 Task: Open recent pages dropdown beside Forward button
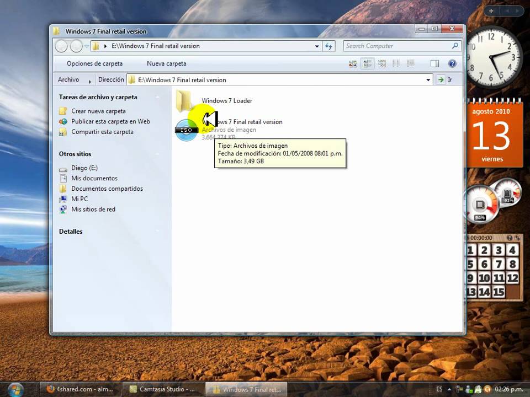(87, 46)
